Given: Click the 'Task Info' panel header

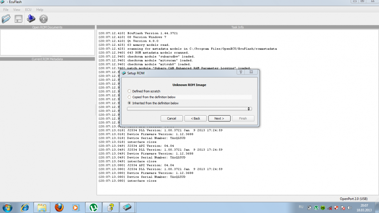Looking at the screenshot, I should tap(238, 27).
